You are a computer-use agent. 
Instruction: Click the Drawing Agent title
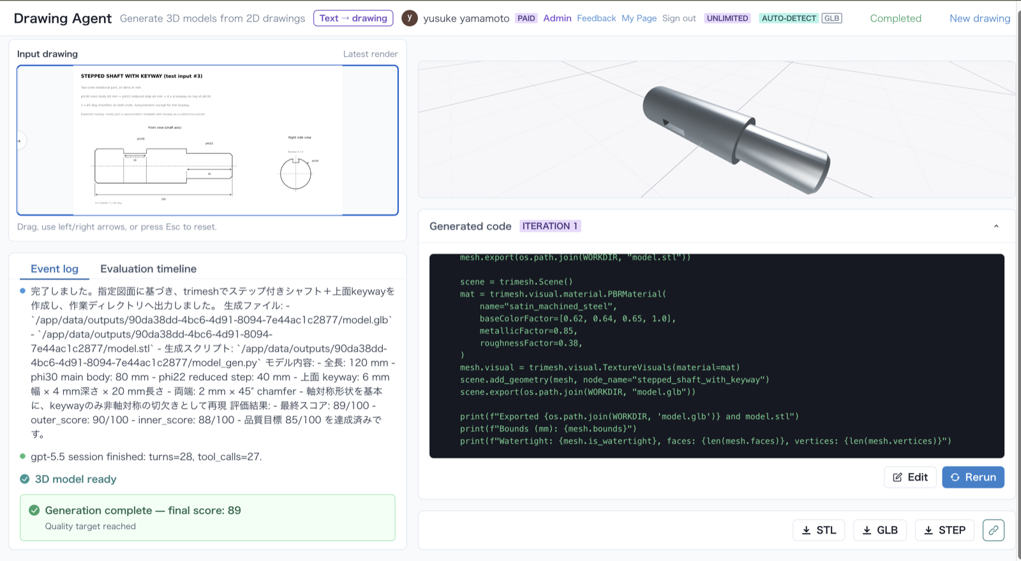[x=63, y=18]
